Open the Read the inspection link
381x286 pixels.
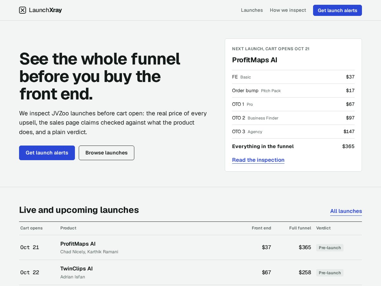258,160
